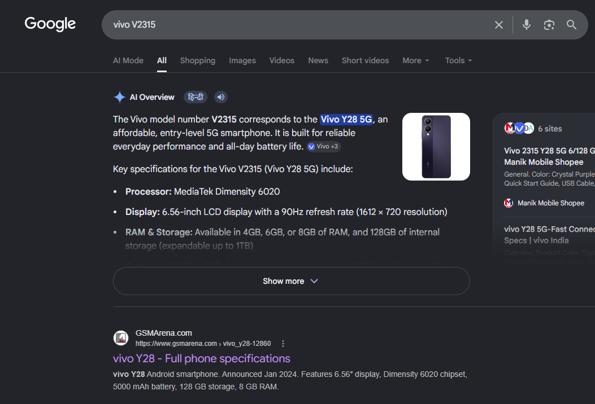The image size is (595, 404).
Task: Open the Vivo +3 sources chip
Action: coord(323,147)
